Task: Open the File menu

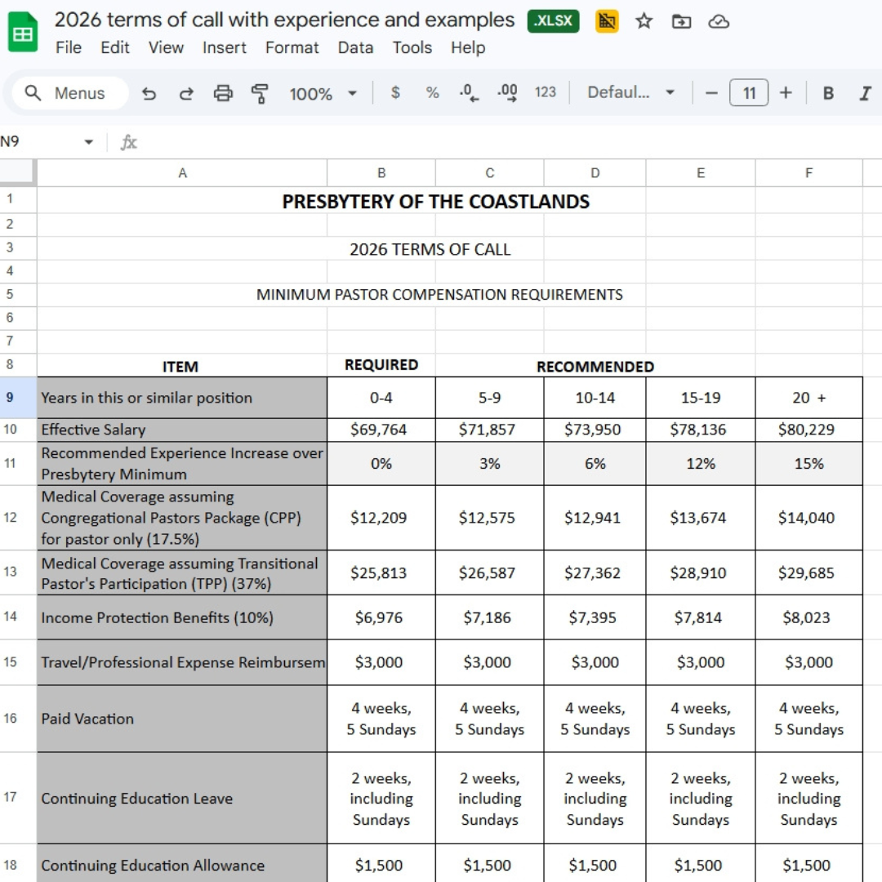Action: click(x=69, y=48)
